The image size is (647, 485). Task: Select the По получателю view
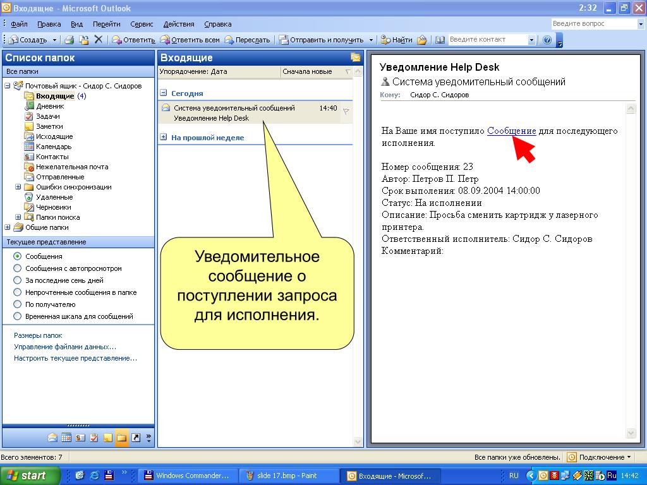(17, 304)
